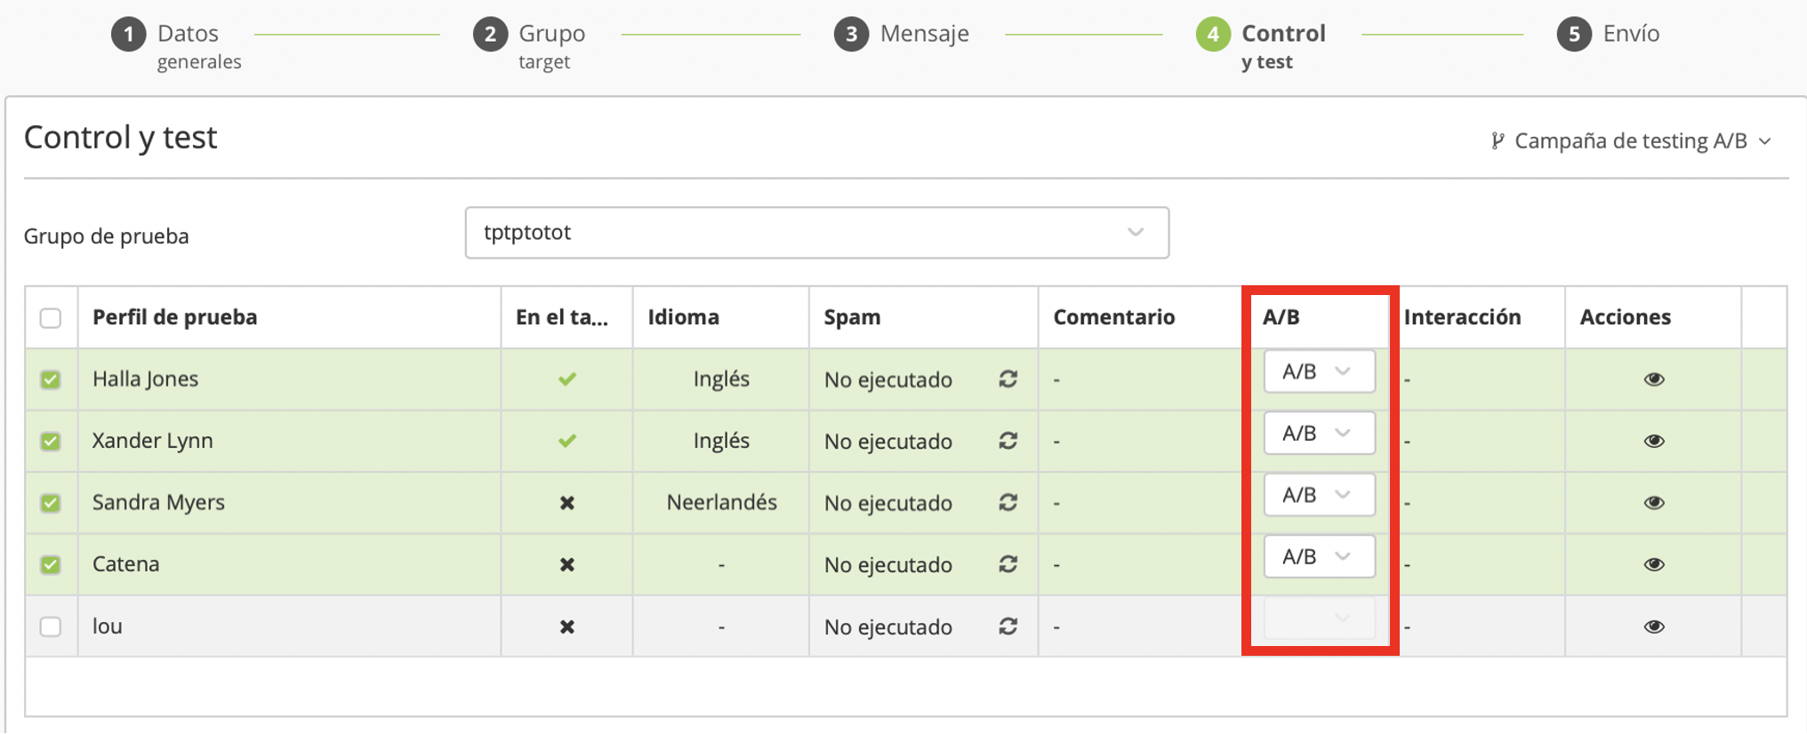Click the X mark in Sandra Myers row
Image resolution: width=1807 pixels, height=734 pixels.
pos(567,503)
